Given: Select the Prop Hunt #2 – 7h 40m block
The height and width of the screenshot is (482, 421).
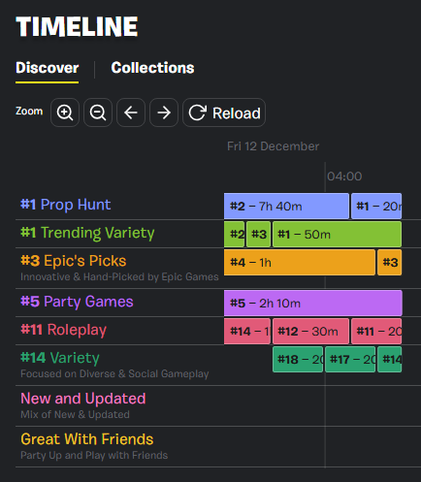Looking at the screenshot, I should click(x=286, y=207).
